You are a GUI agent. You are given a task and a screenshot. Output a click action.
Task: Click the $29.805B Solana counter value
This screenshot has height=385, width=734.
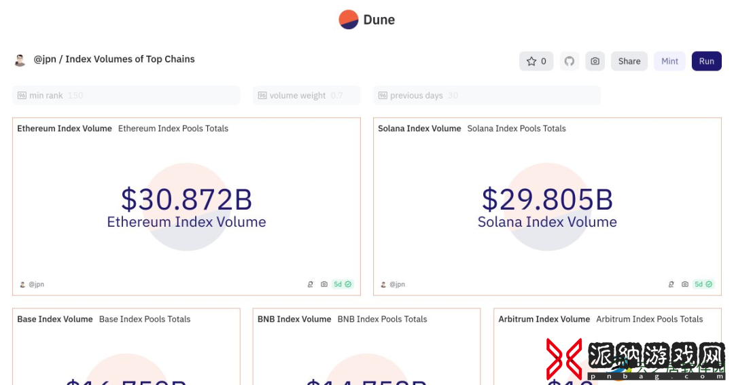[547, 200]
